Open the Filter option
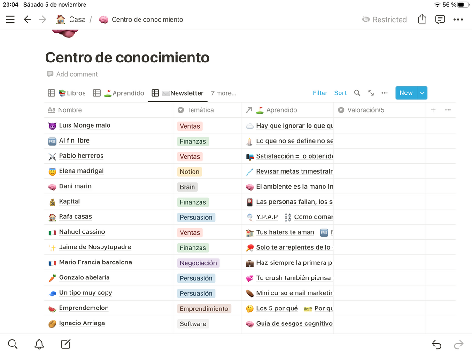472x354 pixels. click(x=320, y=93)
